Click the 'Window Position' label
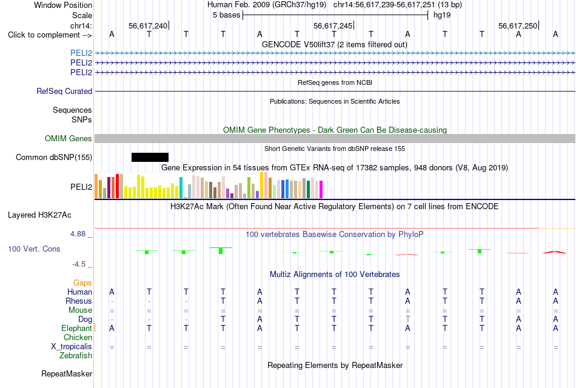This screenshot has width=576, height=388. [x=63, y=5]
